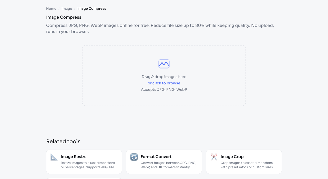
Task: Click the Image Compress page heading
Action: click(x=64, y=17)
